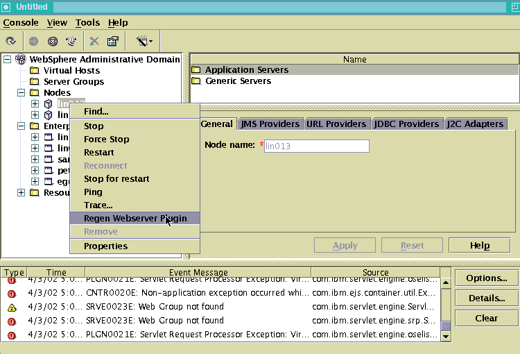Switch to the JMS Providers tab

click(x=270, y=124)
